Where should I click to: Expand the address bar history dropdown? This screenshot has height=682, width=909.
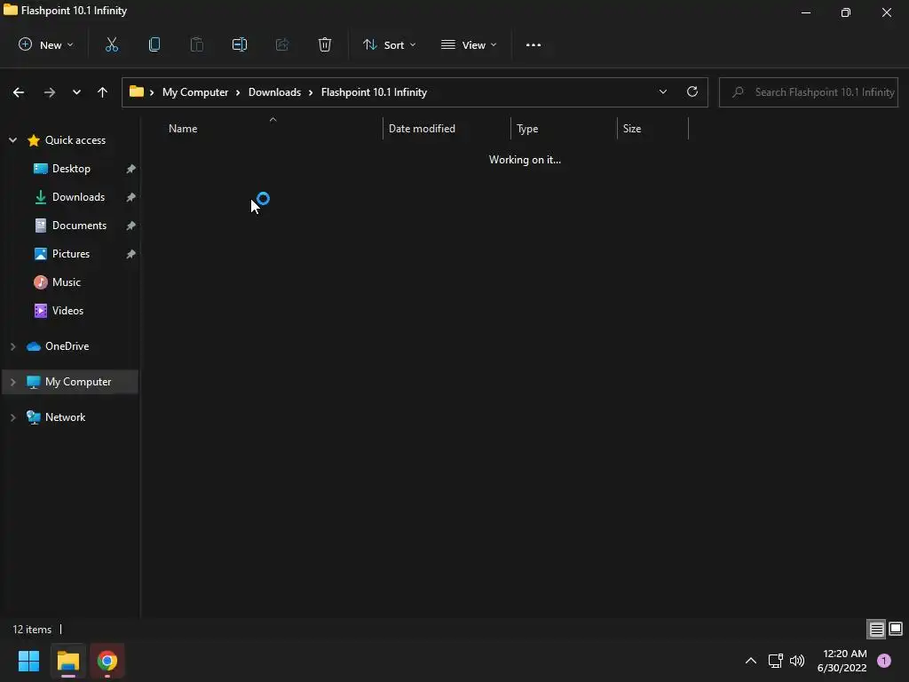[662, 92]
